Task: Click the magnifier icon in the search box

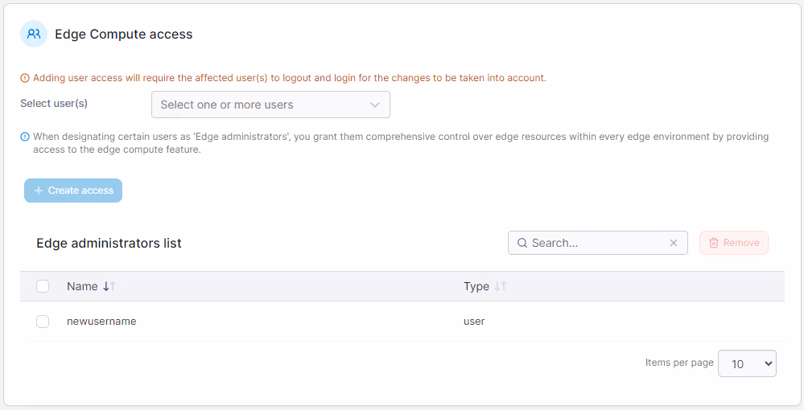Action: [x=522, y=243]
